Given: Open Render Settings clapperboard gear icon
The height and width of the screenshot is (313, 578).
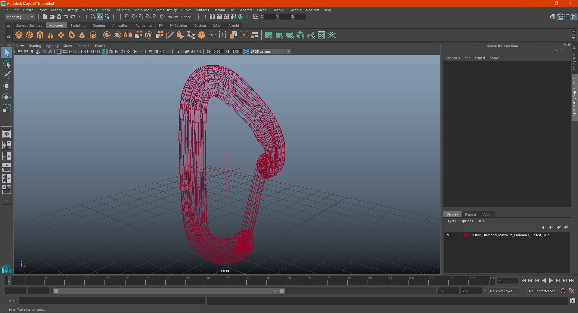Looking at the screenshot, I should pyautogui.click(x=233, y=17).
